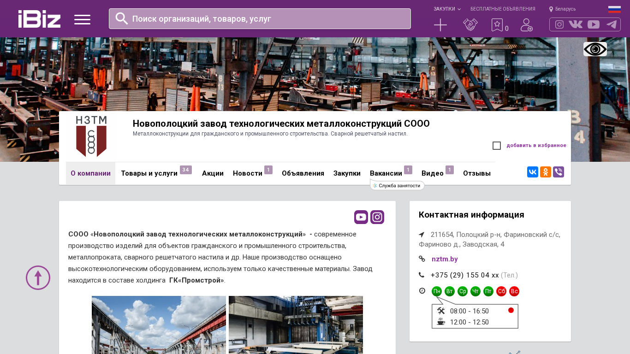The height and width of the screenshot is (354, 630).
Task: Click the user registration profile icon
Action: 527,25
